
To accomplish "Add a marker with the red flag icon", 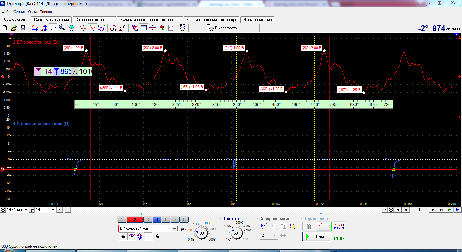I will pos(162,28).
